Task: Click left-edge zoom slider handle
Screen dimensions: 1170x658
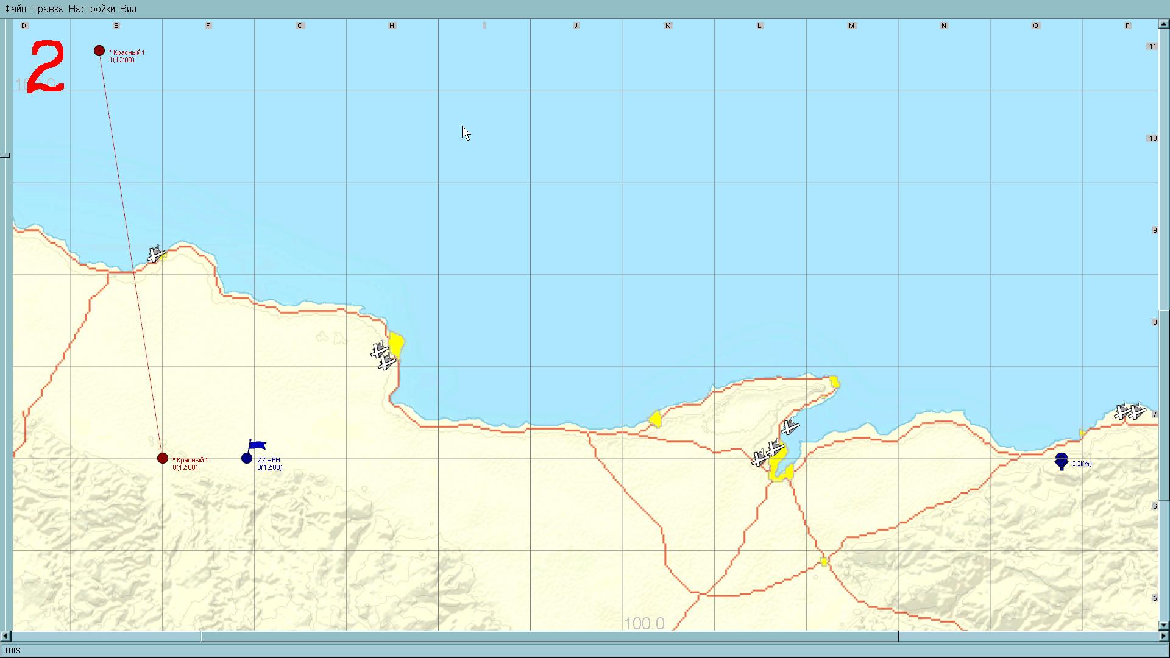Action: [5, 155]
